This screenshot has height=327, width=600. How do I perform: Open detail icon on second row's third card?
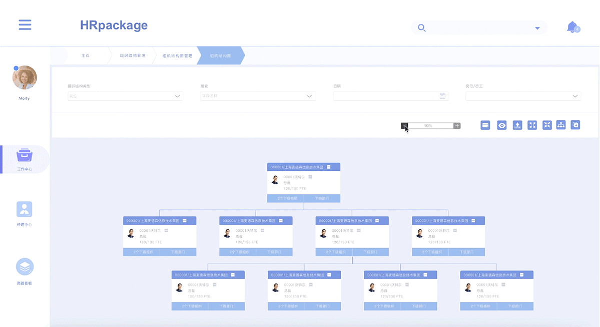point(359,231)
